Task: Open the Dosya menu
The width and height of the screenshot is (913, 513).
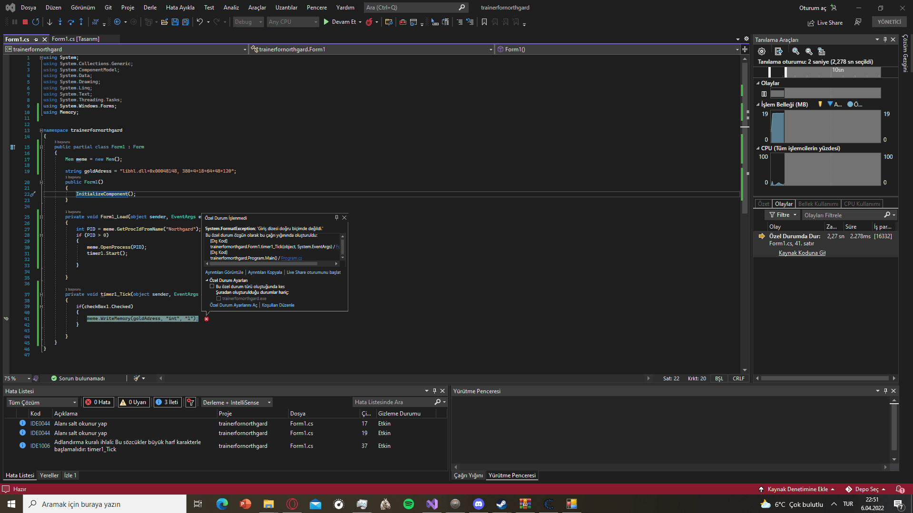Action: (29, 8)
